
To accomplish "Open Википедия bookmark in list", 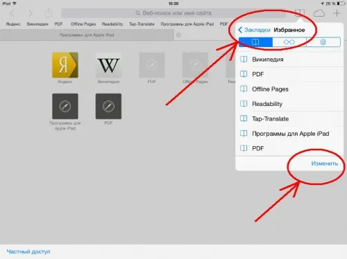I will (289, 60).
